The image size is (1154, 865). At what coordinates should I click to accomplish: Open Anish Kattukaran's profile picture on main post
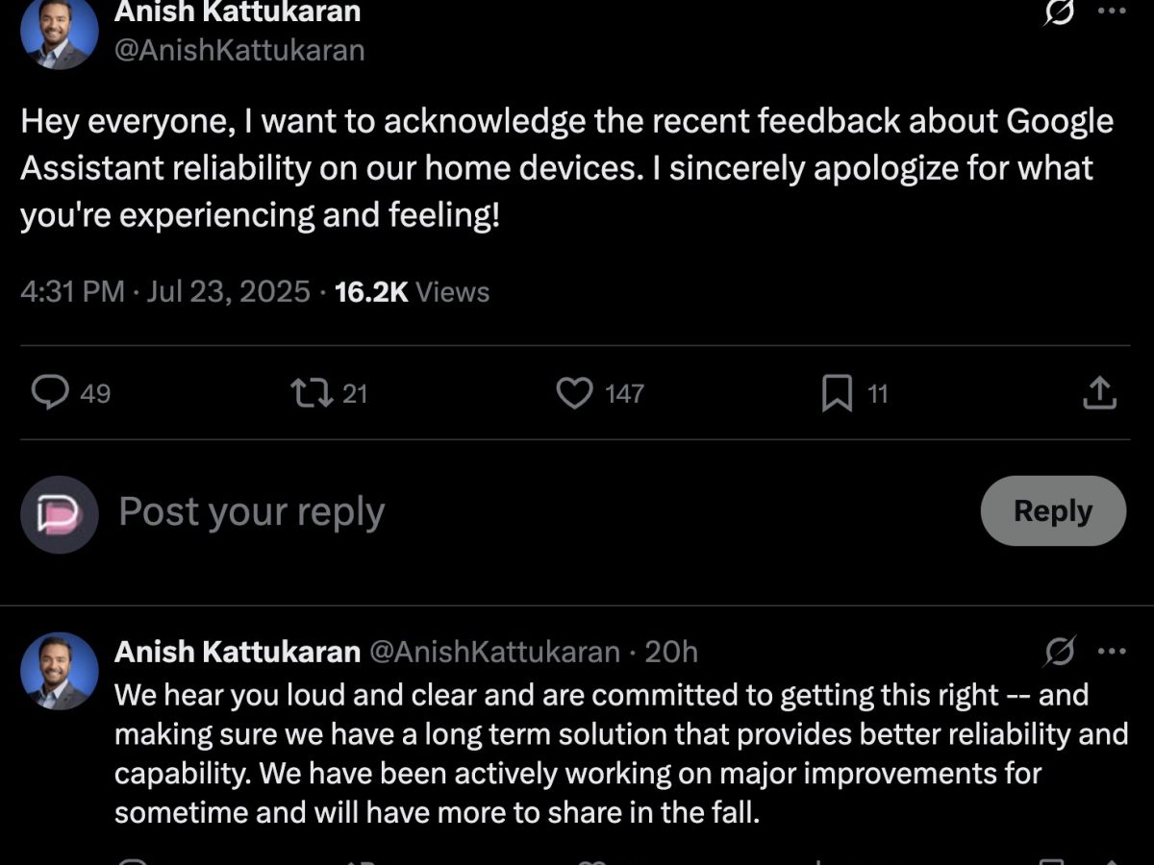point(60,31)
